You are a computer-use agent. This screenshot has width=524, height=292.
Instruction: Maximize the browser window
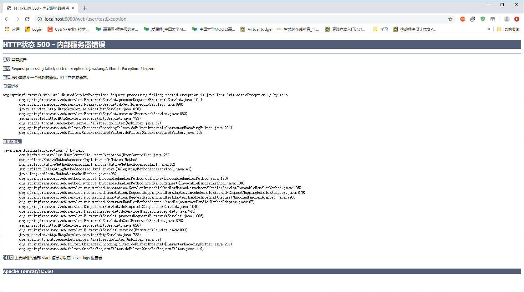coord(502,5)
